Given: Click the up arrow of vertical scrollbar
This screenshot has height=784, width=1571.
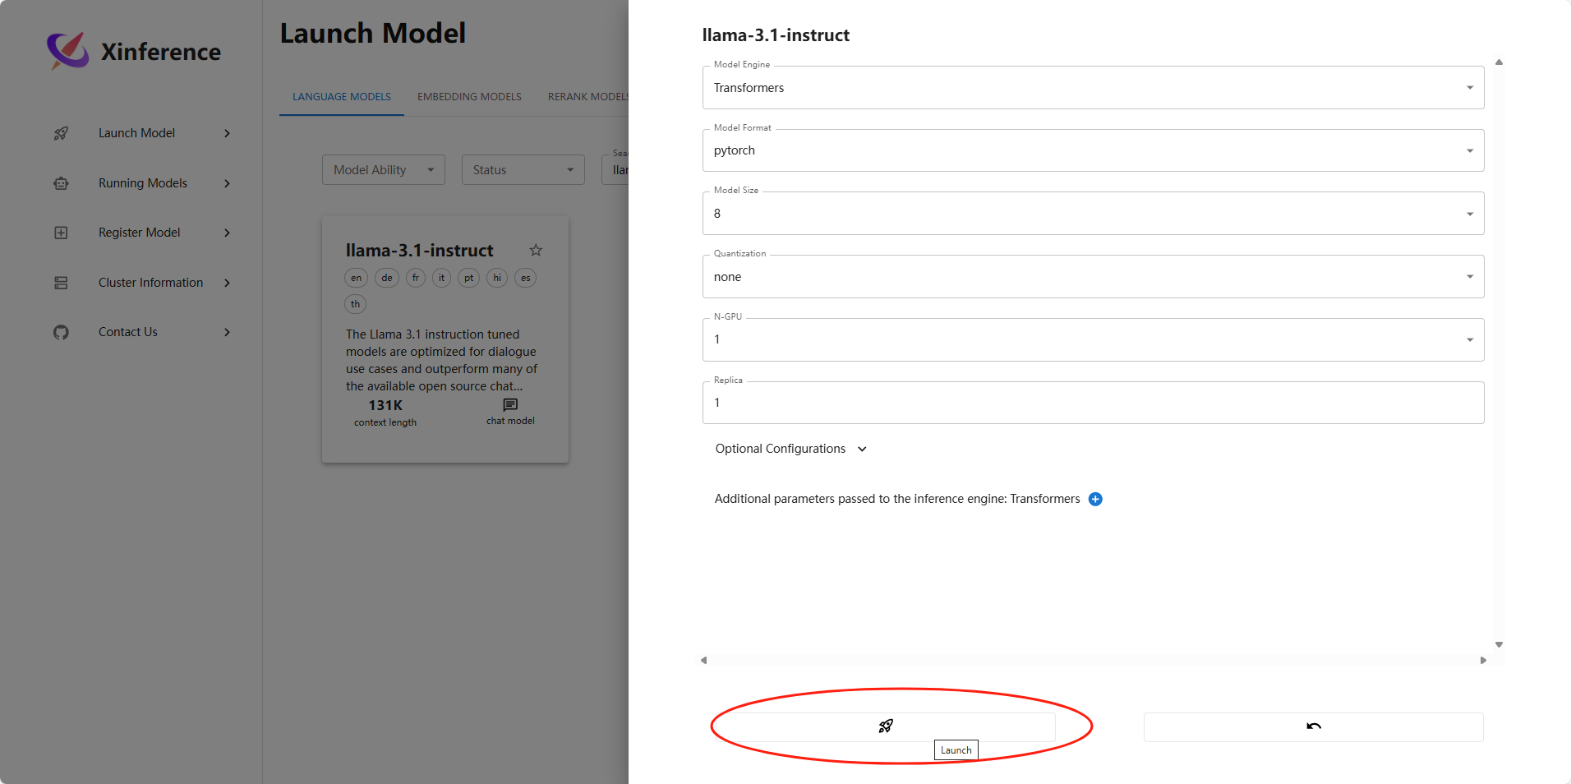Looking at the screenshot, I should click(x=1499, y=62).
